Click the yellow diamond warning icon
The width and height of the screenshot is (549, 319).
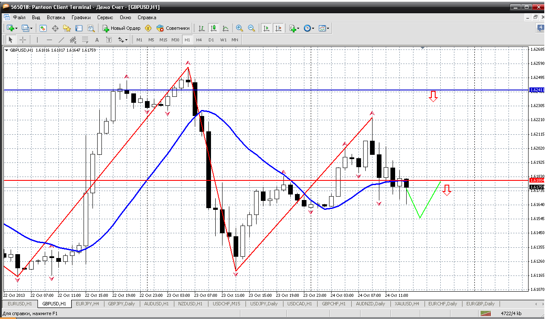pyautogui.click(x=148, y=28)
